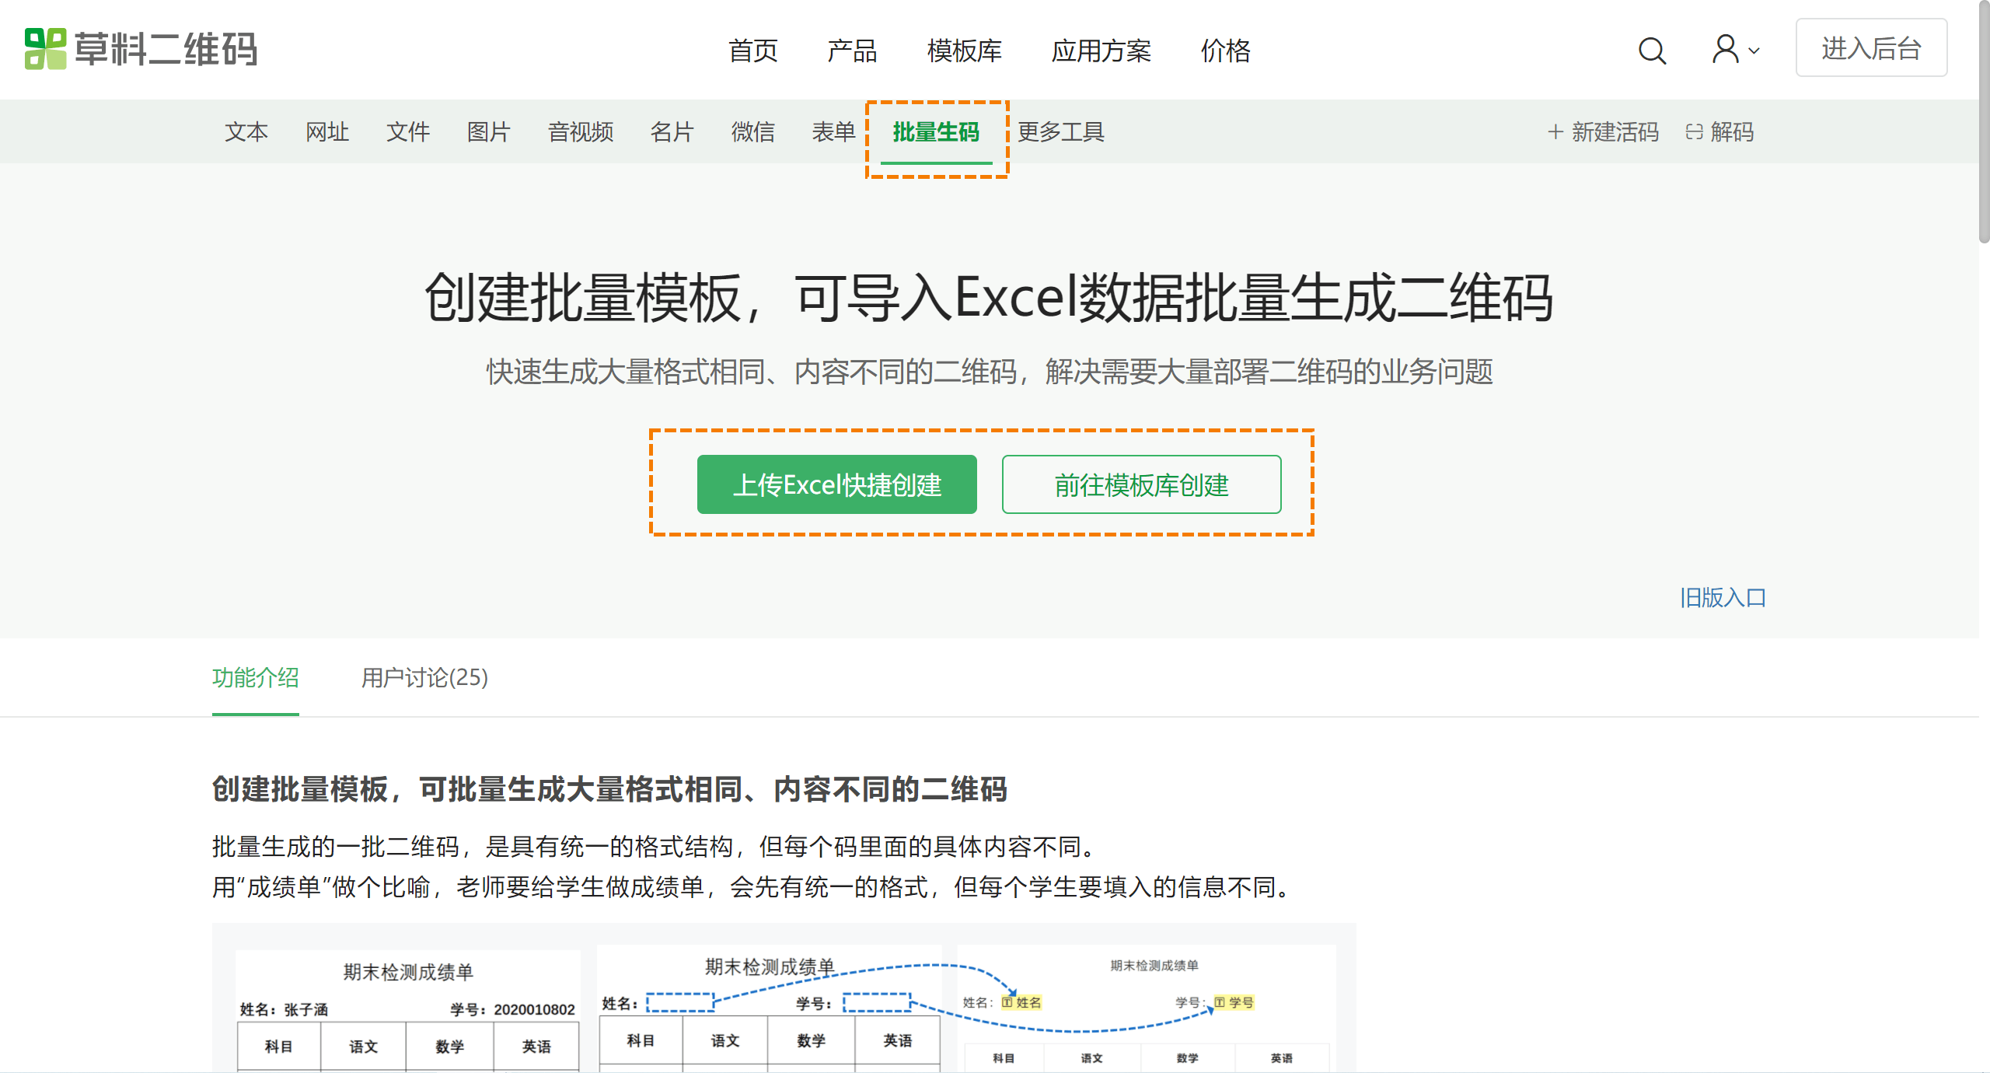
Task: Open the 价格 menu item
Action: point(1225,51)
